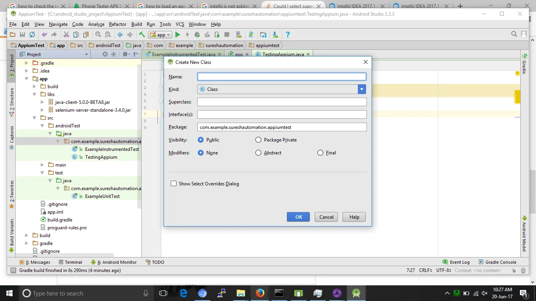Select the Final modifier radio button
The image size is (536, 301).
click(x=320, y=153)
